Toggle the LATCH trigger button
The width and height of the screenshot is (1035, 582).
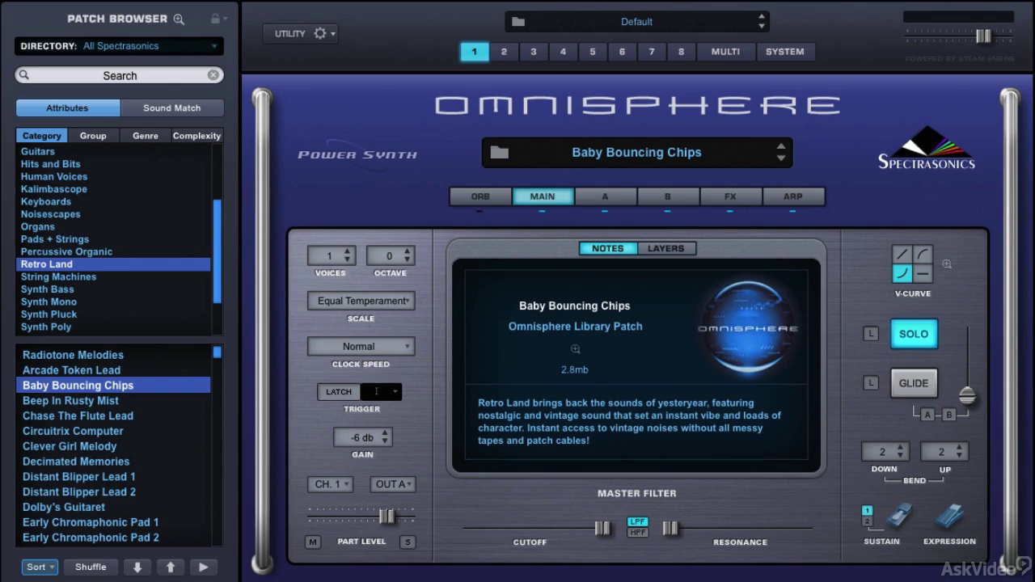[x=339, y=392]
